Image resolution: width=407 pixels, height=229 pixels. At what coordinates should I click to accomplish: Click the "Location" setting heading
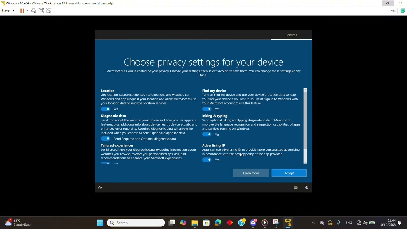pos(107,91)
